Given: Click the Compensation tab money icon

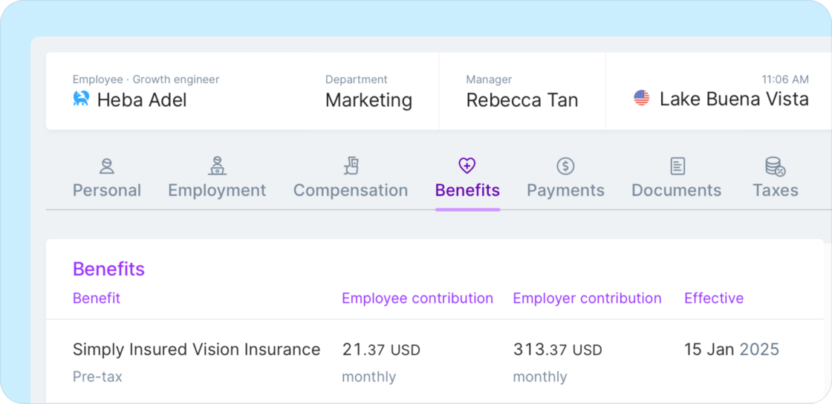Looking at the screenshot, I should [x=351, y=166].
